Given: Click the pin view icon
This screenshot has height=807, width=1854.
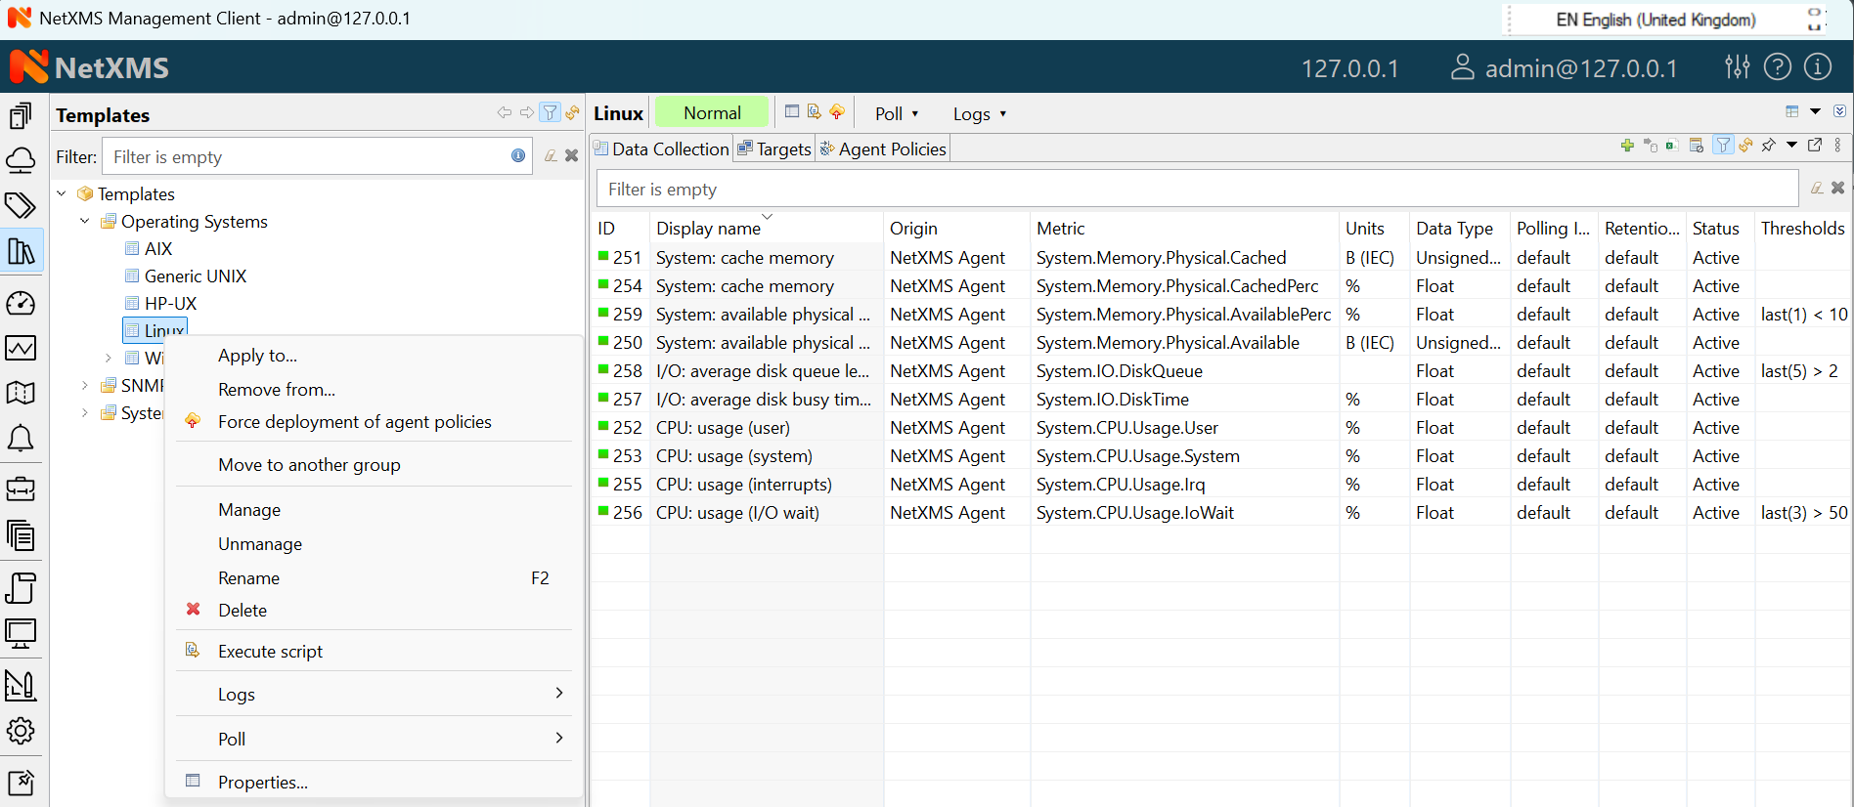Looking at the screenshot, I should pyautogui.click(x=1768, y=146).
